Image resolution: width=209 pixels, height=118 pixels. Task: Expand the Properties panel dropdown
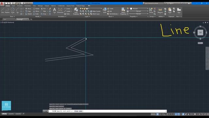pyautogui.click(x=134, y=16)
